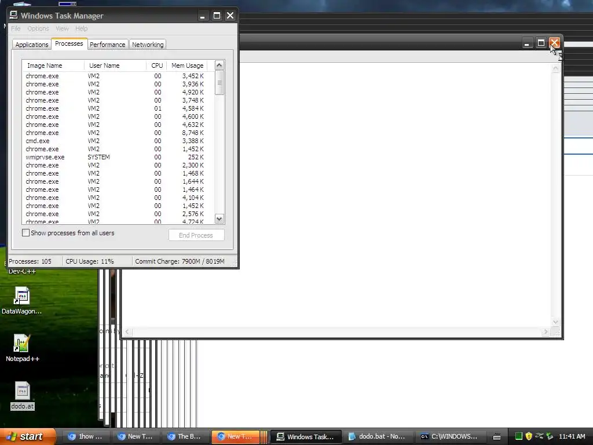The image size is (593, 445).
Task: Click 'CPU Usage: 11%' in status bar
Action: [x=90, y=261]
